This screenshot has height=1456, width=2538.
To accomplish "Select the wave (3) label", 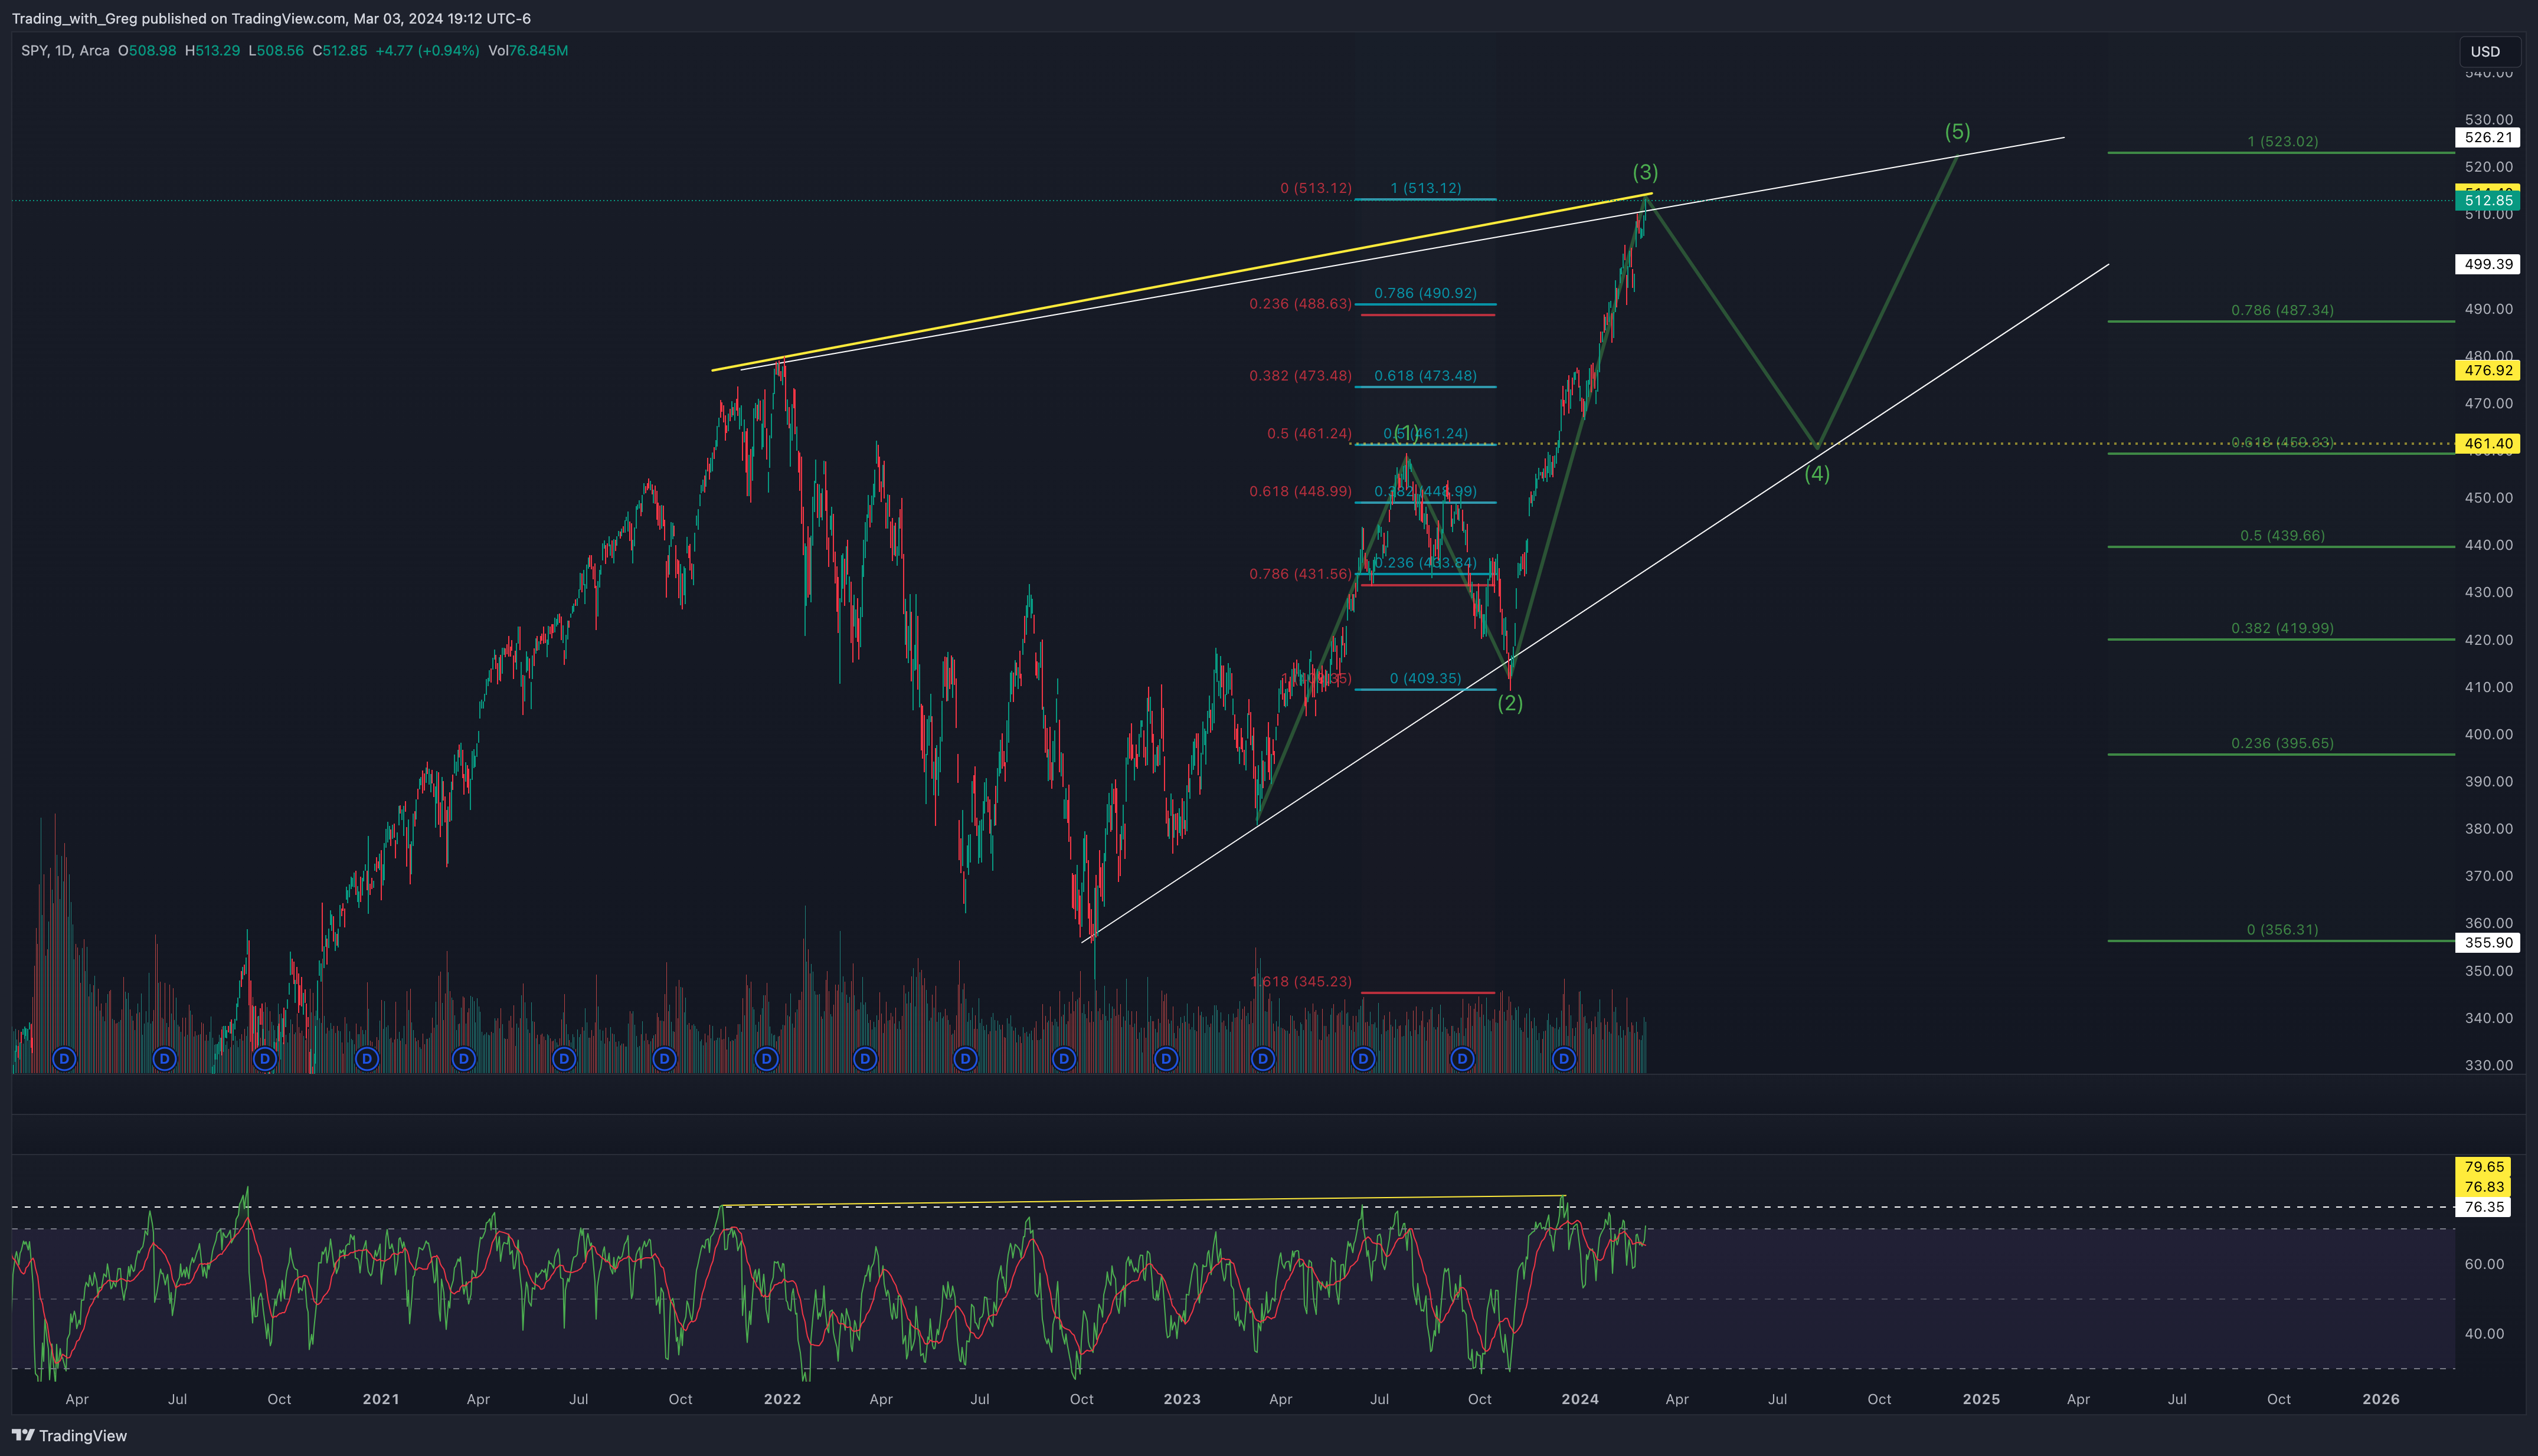I will pos(1644,172).
